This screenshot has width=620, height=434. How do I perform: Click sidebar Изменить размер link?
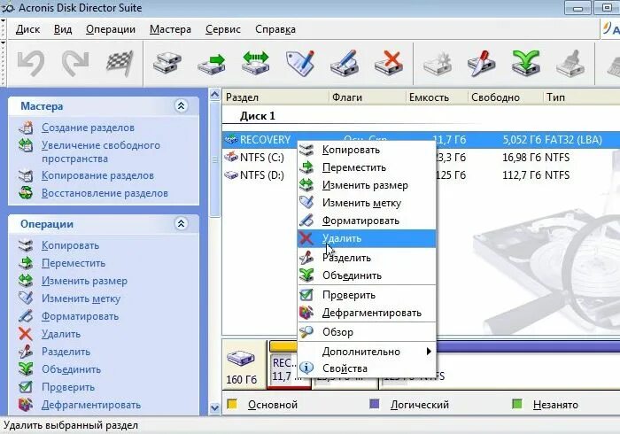pyautogui.click(x=85, y=281)
